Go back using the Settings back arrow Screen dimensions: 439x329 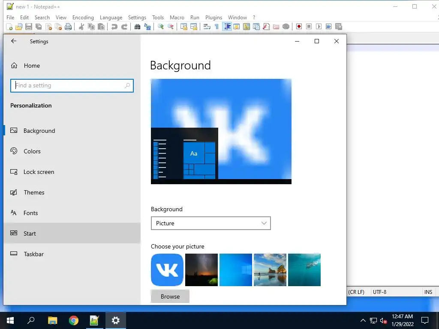coord(14,41)
